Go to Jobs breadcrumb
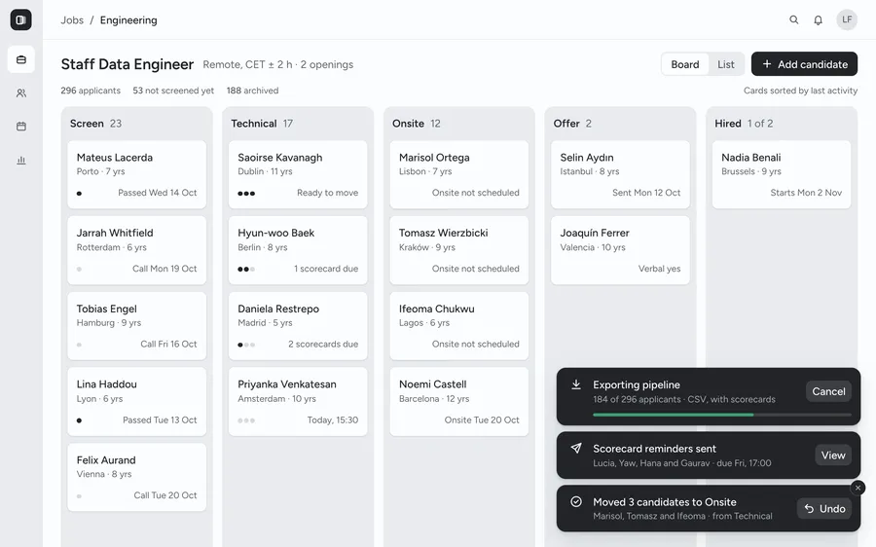 point(72,20)
